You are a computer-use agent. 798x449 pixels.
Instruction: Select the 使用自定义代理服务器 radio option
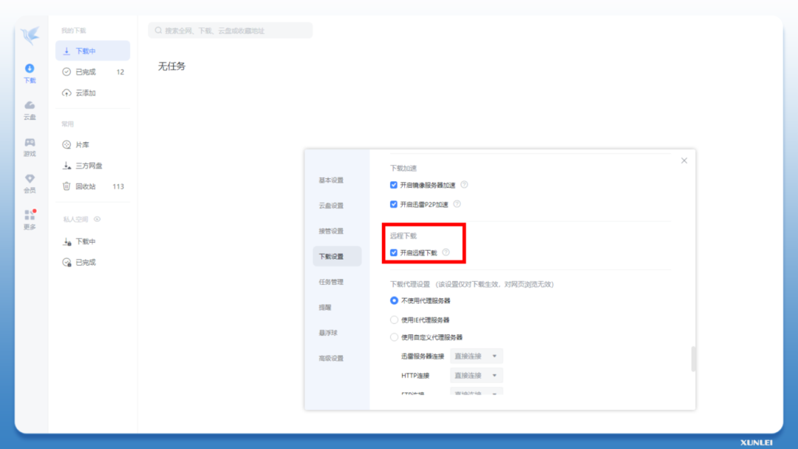394,337
